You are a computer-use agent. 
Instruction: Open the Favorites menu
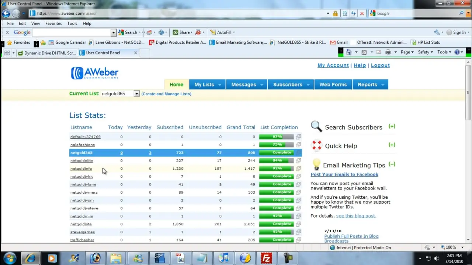[53, 23]
